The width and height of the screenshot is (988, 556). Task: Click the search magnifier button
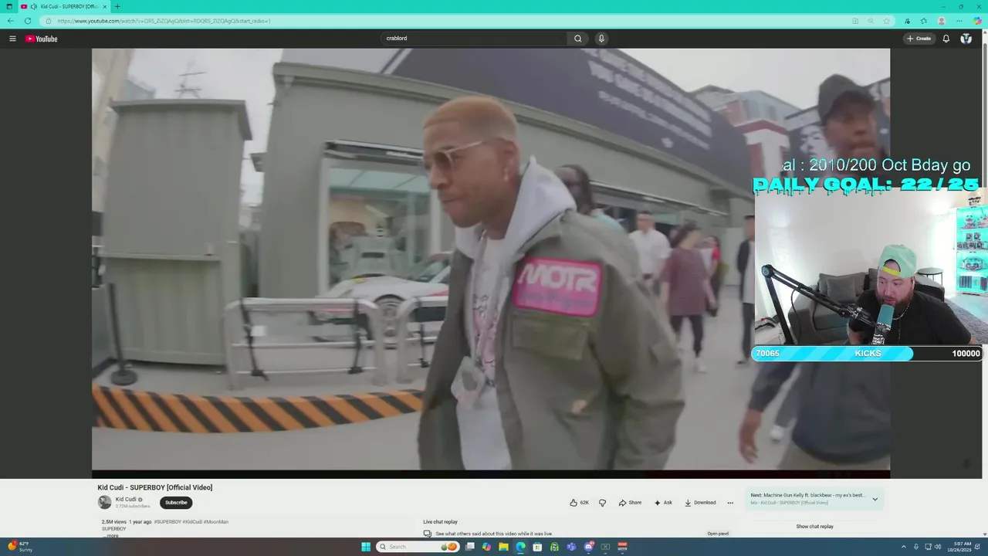click(577, 39)
